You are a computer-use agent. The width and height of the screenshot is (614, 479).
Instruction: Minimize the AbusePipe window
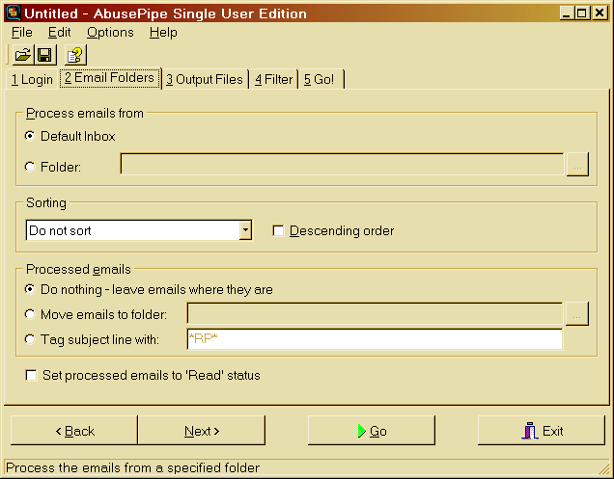point(566,13)
